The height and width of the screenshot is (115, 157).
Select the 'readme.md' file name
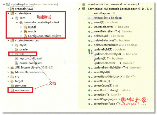(x=23, y=90)
